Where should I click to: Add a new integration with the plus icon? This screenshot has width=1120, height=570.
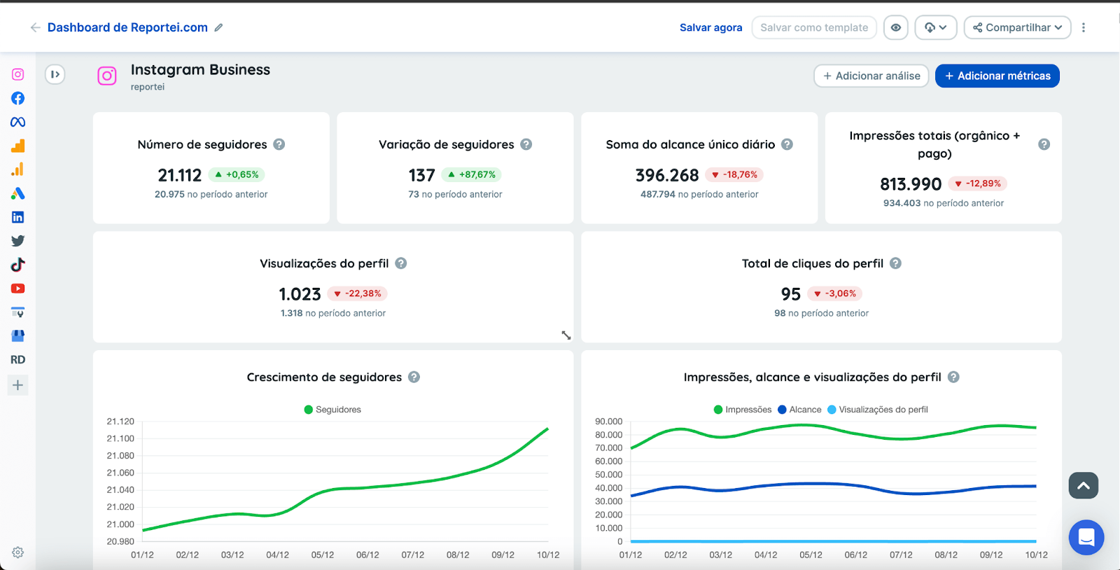coord(18,385)
